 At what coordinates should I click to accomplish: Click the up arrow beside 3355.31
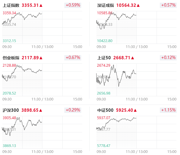coord(41,5)
